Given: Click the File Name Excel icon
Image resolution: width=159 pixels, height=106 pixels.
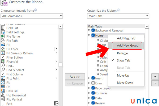Looking at the screenshot, I should coord(3,36).
